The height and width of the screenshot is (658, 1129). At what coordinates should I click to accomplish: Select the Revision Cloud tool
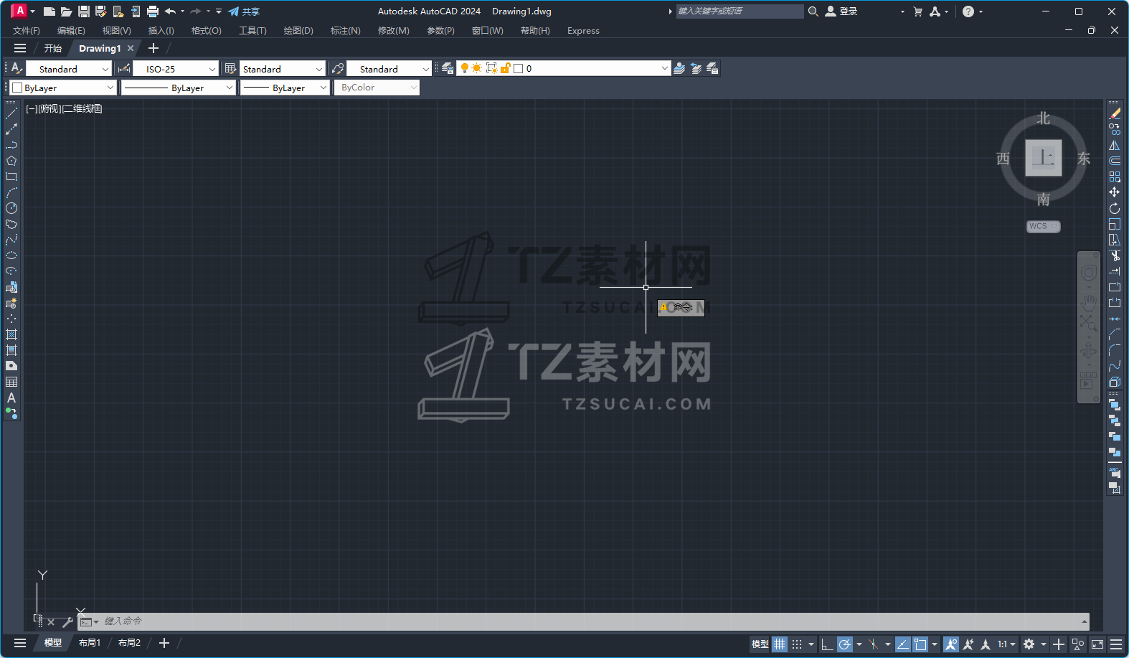click(x=11, y=224)
